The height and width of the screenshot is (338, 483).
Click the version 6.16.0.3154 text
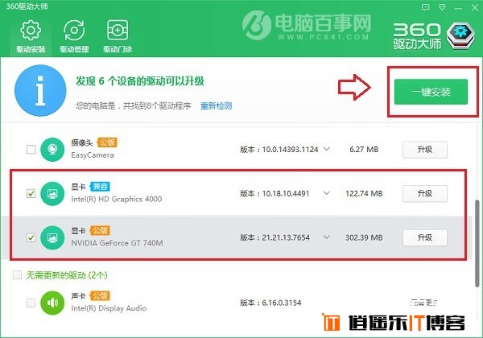click(270, 303)
